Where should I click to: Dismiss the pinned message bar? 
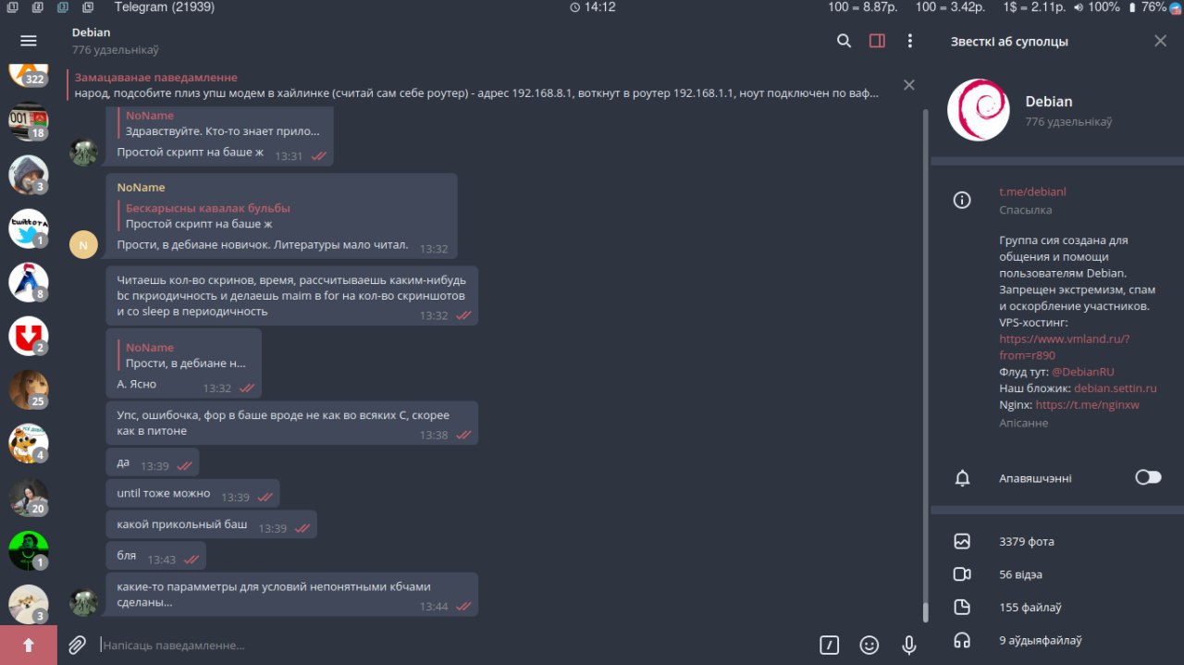[x=909, y=85]
